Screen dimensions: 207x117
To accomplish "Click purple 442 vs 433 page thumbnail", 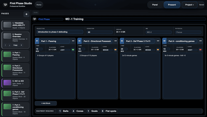I will (7, 83).
